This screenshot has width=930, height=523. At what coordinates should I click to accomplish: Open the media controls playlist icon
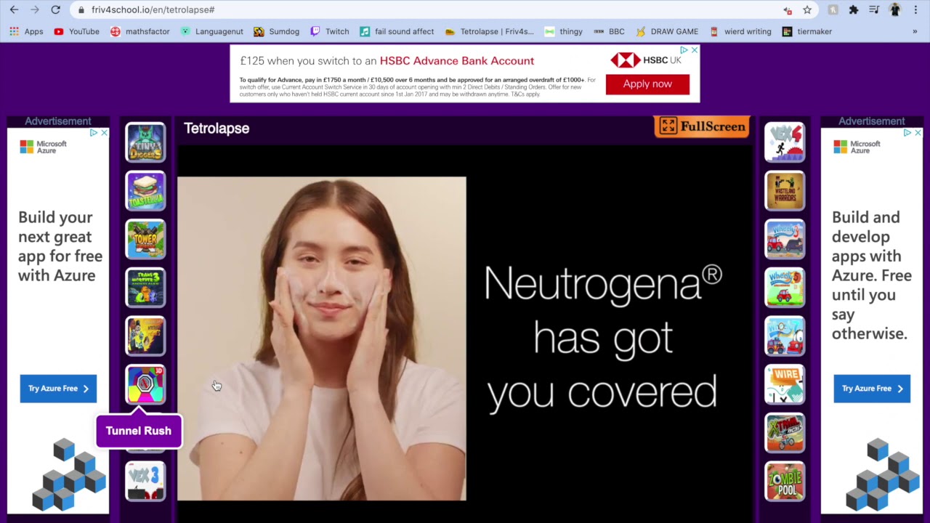point(874,10)
